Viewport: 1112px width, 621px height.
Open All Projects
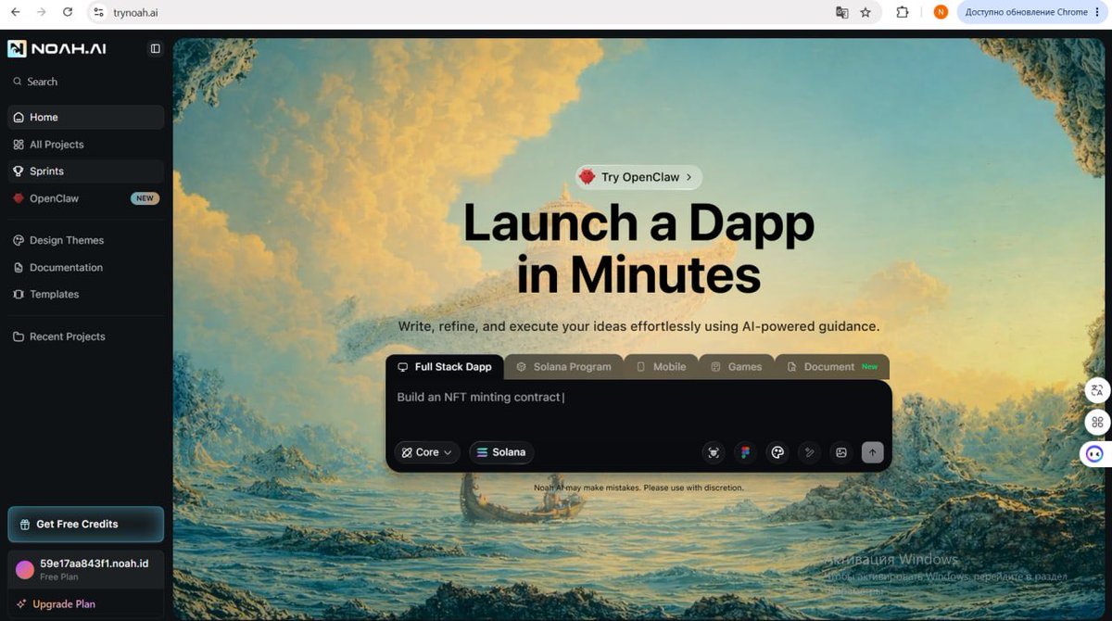[x=85, y=145]
